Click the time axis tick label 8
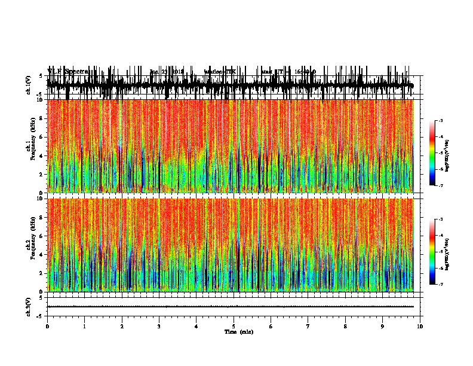 (x=345, y=327)
